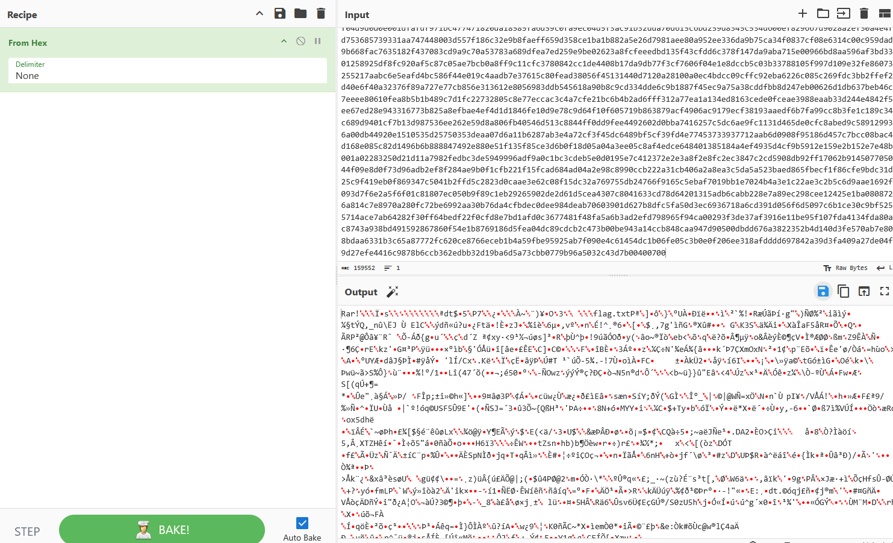Screen dimensions: 893x543
Task: Click the divider handle between Input and Output
Action: pos(618,275)
